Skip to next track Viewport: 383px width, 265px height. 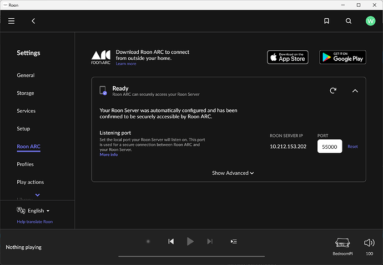pos(210,241)
